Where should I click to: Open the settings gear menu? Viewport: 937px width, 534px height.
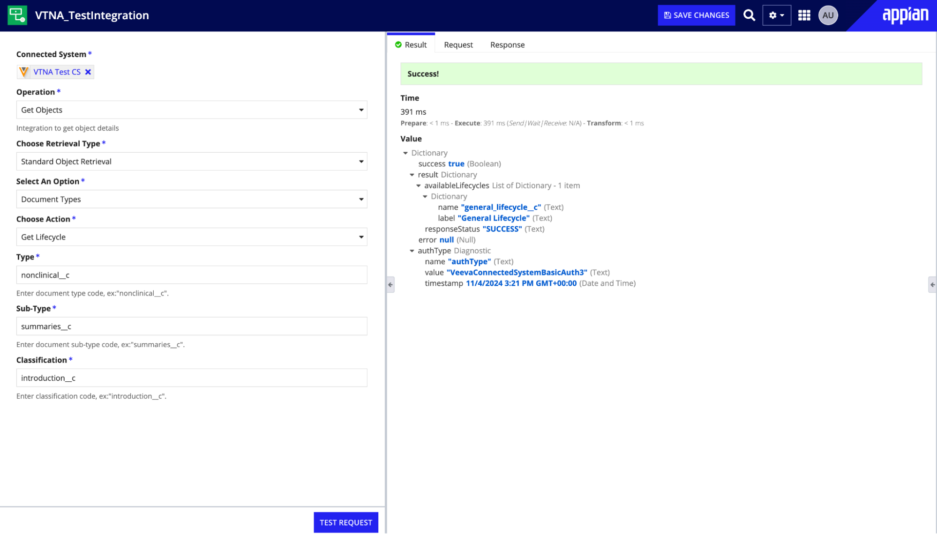tap(777, 15)
